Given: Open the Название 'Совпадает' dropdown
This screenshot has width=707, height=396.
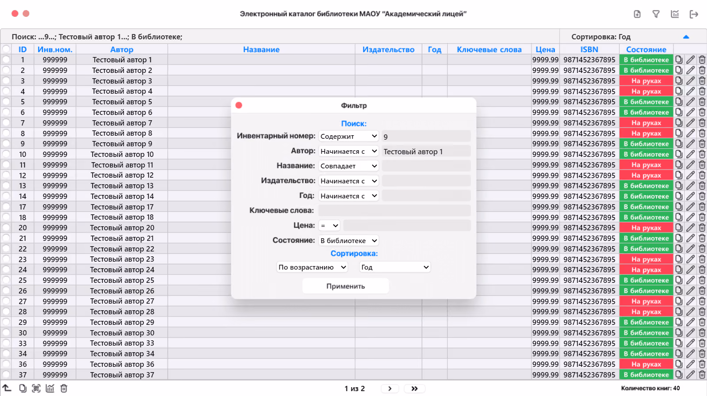Looking at the screenshot, I should point(349,166).
